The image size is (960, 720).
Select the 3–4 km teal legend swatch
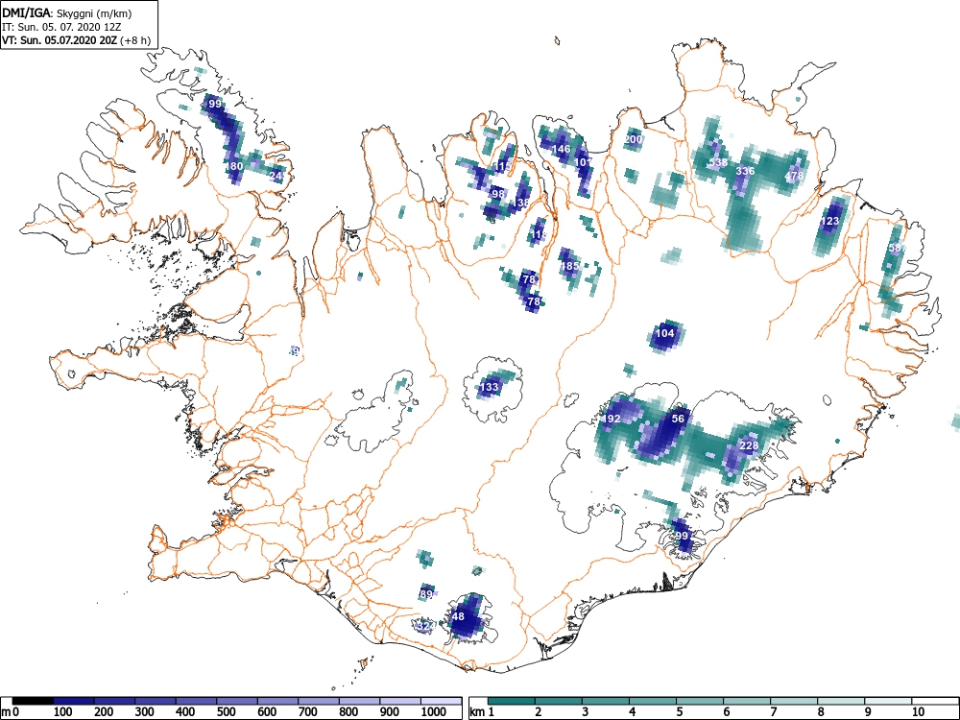point(606,701)
